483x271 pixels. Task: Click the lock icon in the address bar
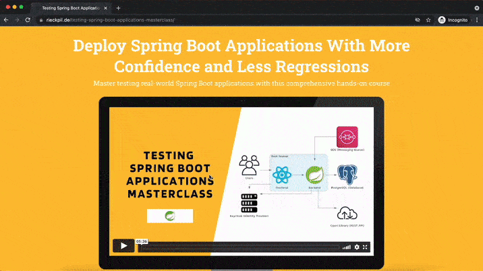point(41,20)
